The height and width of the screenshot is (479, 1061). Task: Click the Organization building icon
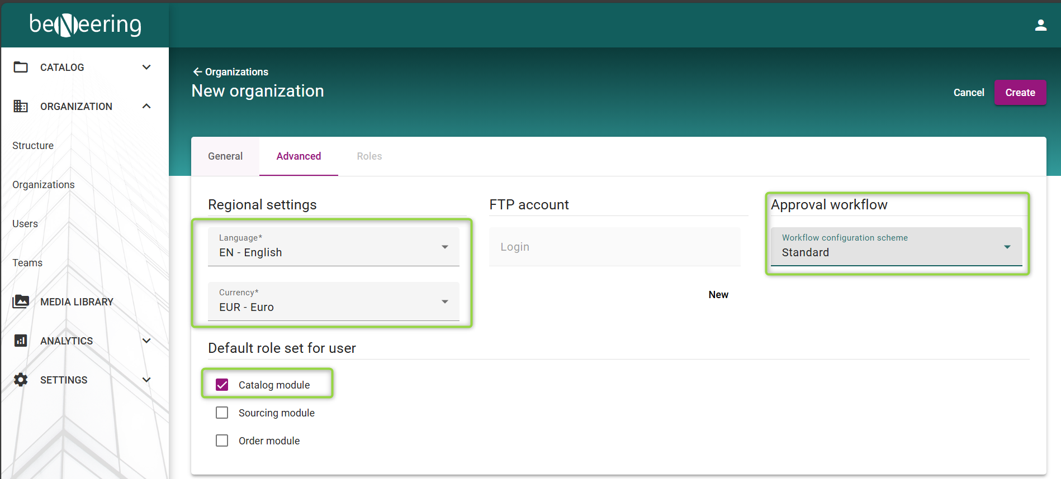[21, 106]
